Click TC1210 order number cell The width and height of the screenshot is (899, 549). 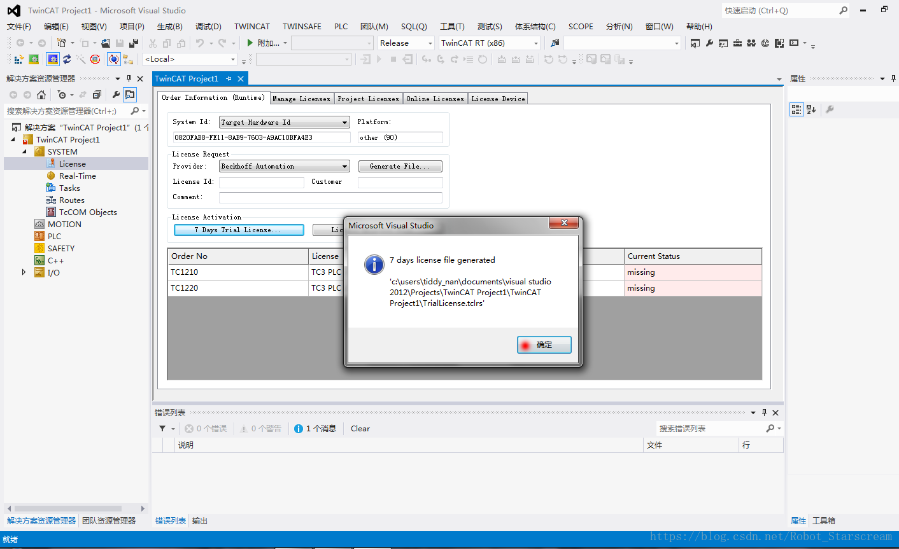[x=237, y=272]
